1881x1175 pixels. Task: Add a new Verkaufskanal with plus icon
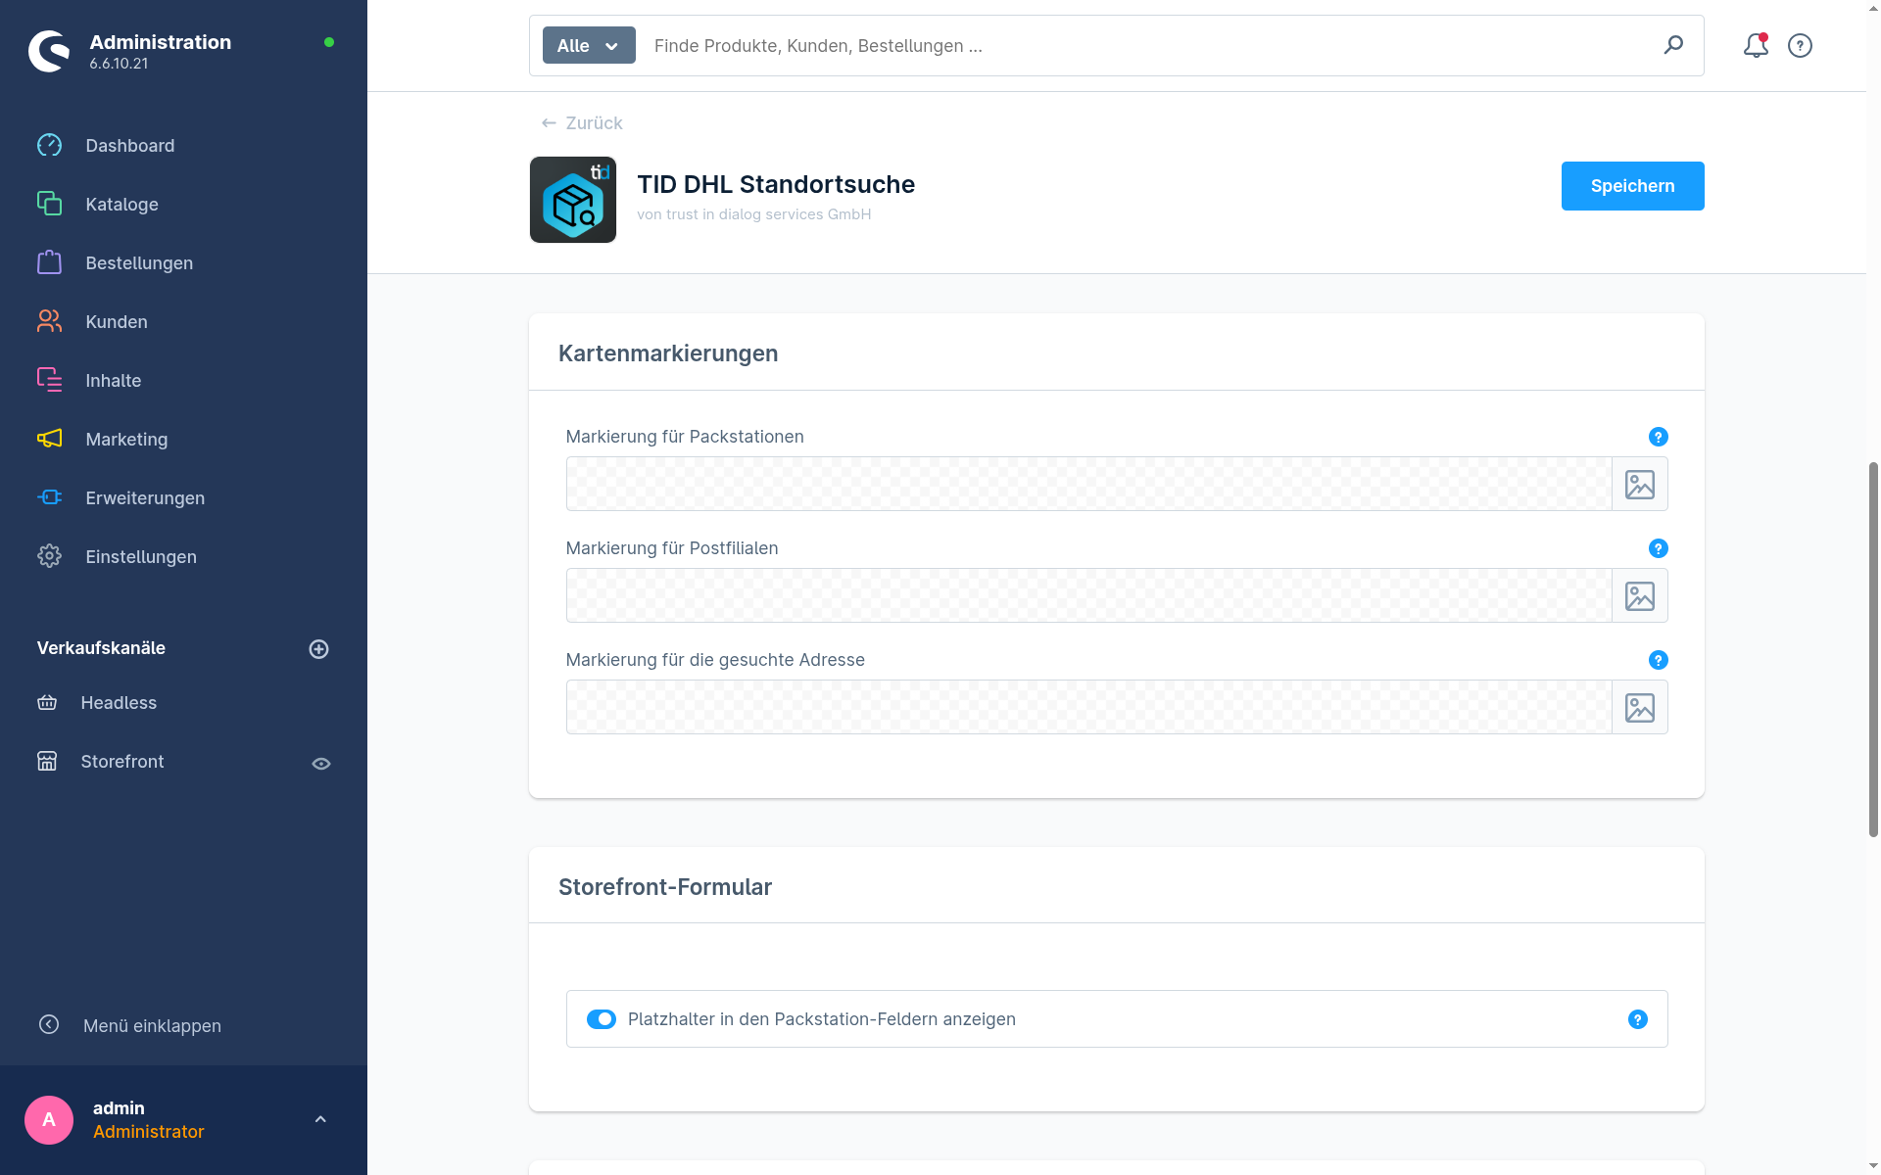coord(318,649)
